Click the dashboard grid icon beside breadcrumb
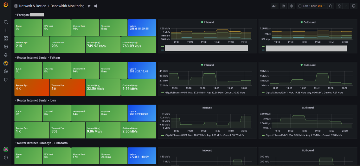This screenshot has width=360, height=166. point(16,6)
